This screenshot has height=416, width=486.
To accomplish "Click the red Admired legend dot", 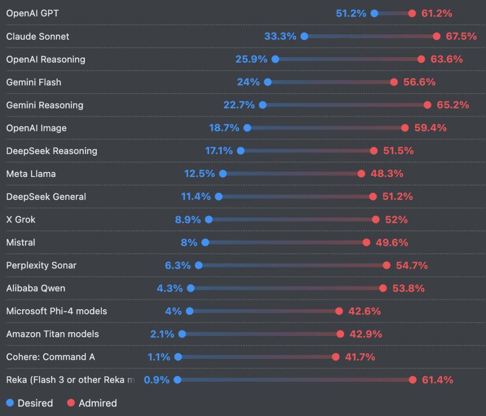I will click(71, 403).
